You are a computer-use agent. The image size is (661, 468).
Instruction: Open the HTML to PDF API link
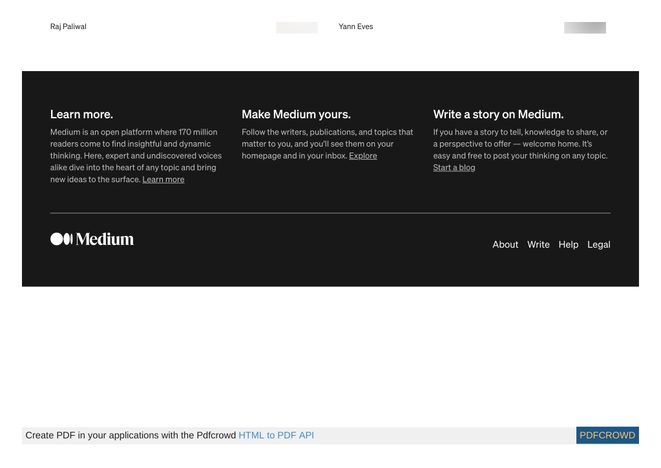click(276, 436)
